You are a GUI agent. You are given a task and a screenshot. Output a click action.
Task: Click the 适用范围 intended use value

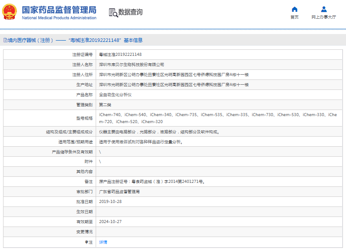[x=141, y=142]
